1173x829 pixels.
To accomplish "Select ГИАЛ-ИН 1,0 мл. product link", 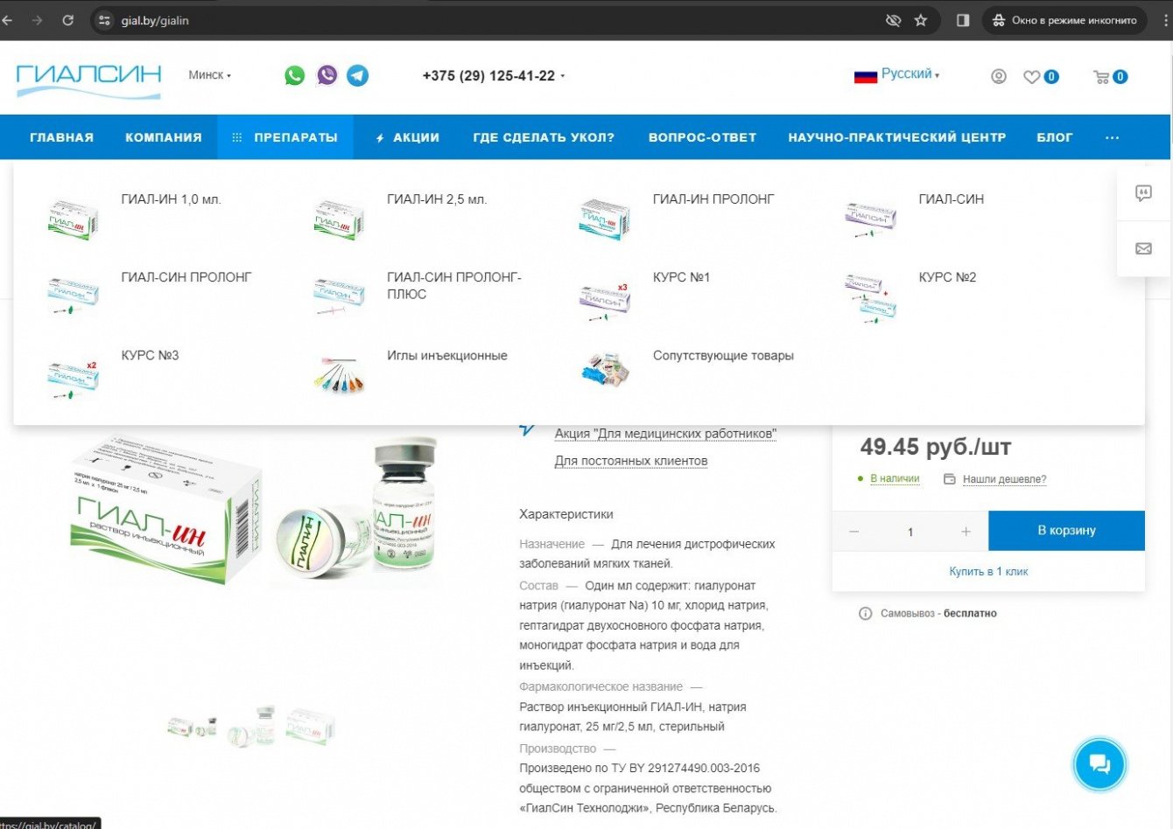I will pos(172,199).
